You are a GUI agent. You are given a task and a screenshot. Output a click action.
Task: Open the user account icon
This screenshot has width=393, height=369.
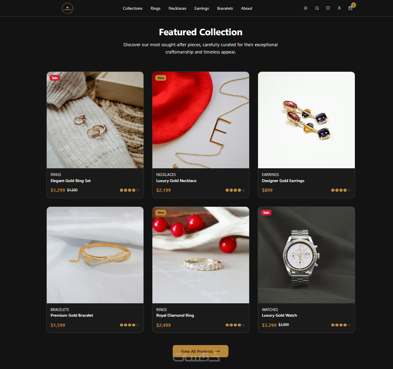point(339,8)
